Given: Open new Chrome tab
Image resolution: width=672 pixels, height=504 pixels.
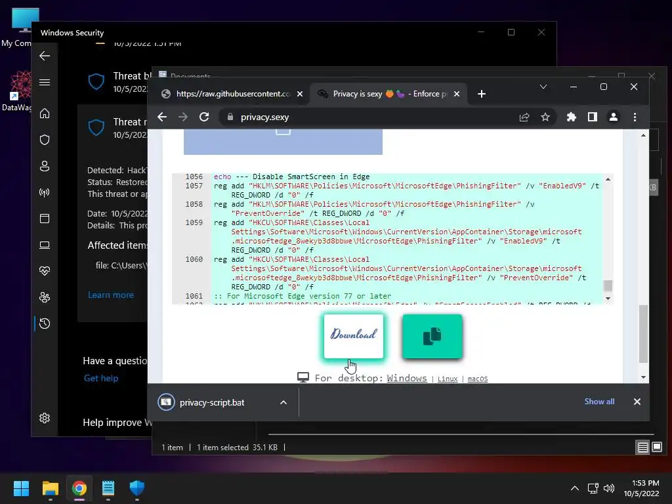Looking at the screenshot, I should pyautogui.click(x=482, y=94).
